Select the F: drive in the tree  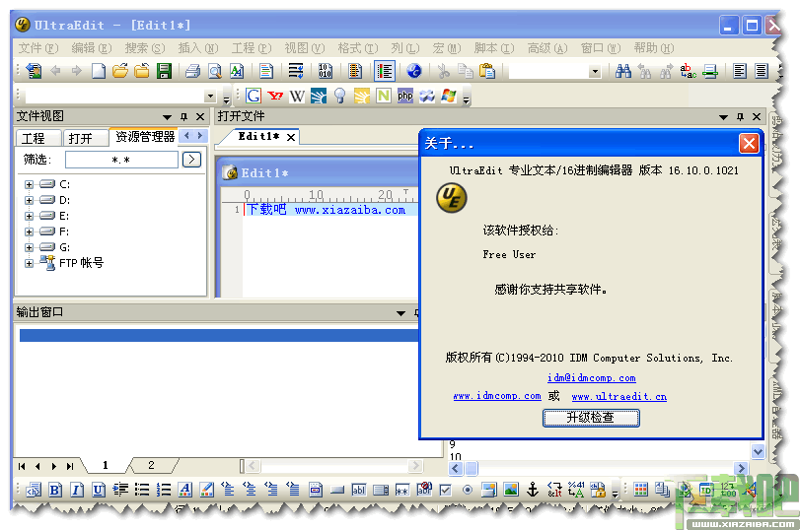[x=64, y=232]
